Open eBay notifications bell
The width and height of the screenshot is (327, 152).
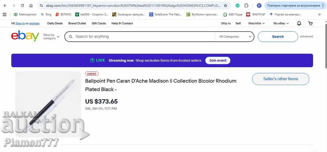click(x=299, y=23)
